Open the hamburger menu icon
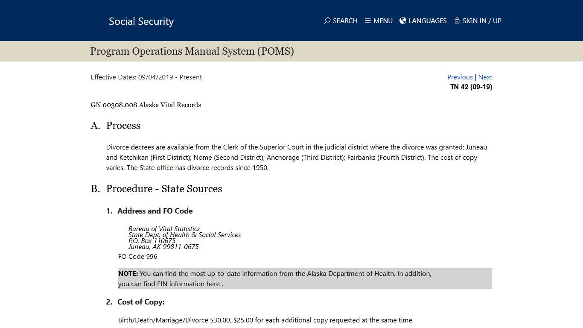583x328 pixels. 368,20
